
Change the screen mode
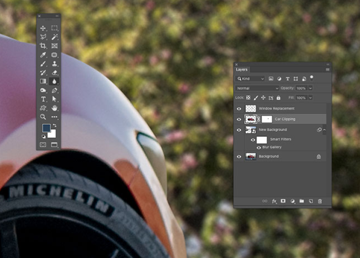(x=55, y=145)
